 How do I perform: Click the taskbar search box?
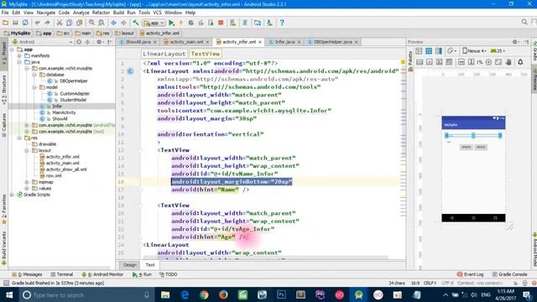pos(86,294)
